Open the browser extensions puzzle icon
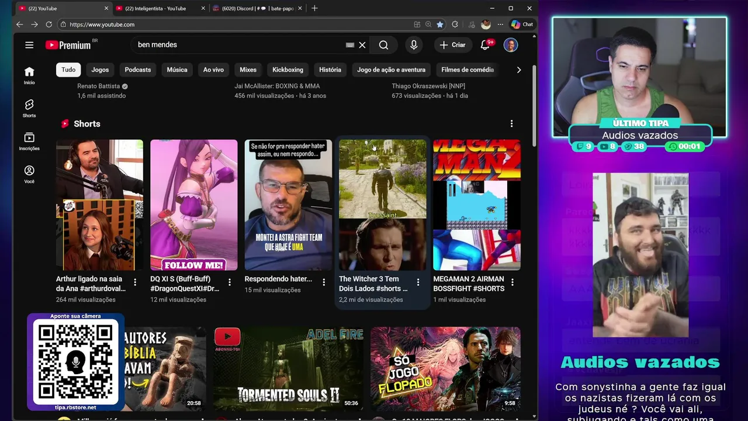748x421 pixels. [456, 25]
